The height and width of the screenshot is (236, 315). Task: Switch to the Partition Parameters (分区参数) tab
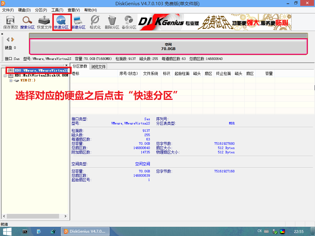80,66
